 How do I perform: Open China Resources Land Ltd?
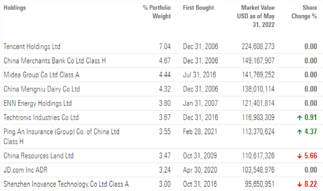[x=39, y=156]
